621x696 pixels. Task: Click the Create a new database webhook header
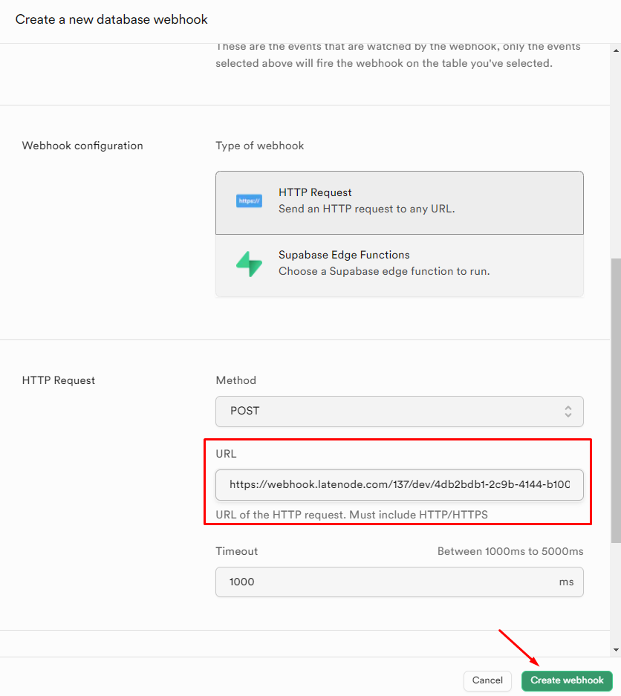pos(111,19)
